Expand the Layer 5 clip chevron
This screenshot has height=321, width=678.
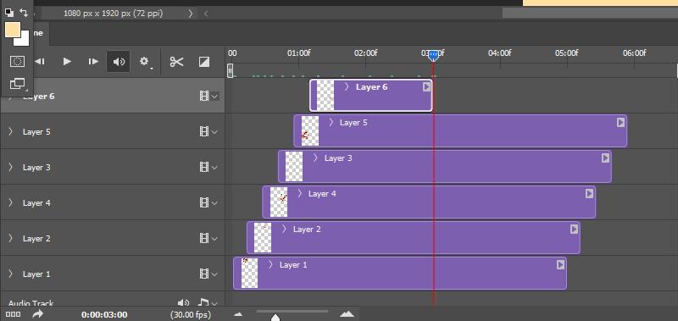(331, 122)
